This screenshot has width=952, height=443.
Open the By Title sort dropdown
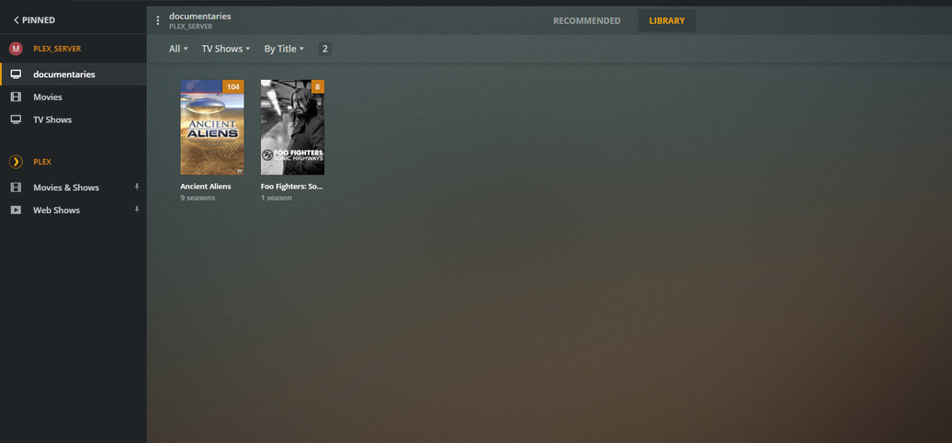284,49
